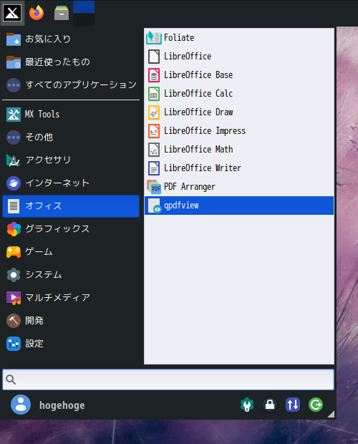Image resolution: width=358 pixels, height=444 pixels.
Task: Launch LibreOffice Draw
Action: (239, 112)
